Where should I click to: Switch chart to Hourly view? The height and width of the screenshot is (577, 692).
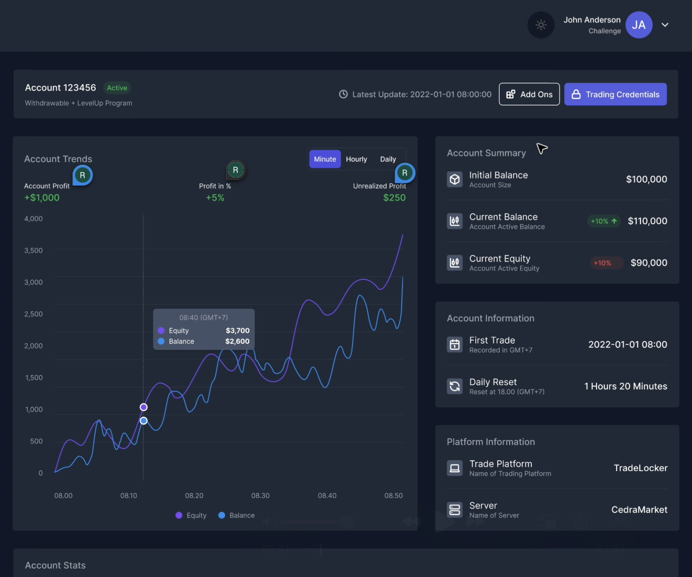point(356,159)
